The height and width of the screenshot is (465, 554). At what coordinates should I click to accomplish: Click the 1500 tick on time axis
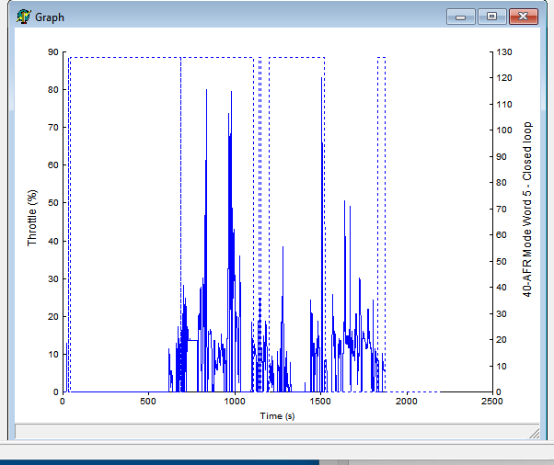(320, 402)
